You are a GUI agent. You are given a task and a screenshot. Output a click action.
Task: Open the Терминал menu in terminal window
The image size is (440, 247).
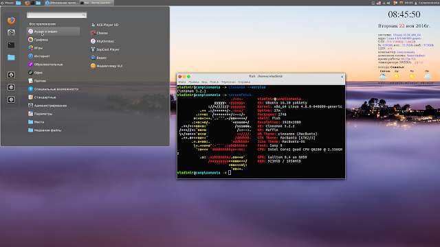[228, 82]
